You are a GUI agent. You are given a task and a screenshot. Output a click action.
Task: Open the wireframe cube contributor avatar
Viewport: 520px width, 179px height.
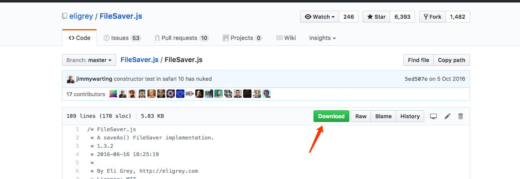coord(228,94)
